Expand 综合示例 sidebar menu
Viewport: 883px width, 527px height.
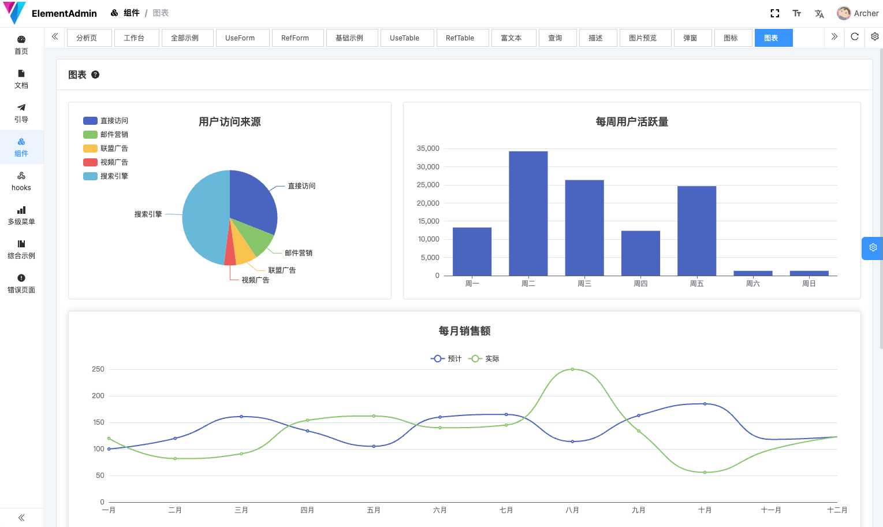coord(21,250)
